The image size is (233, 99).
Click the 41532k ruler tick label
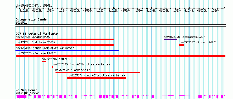164,11
